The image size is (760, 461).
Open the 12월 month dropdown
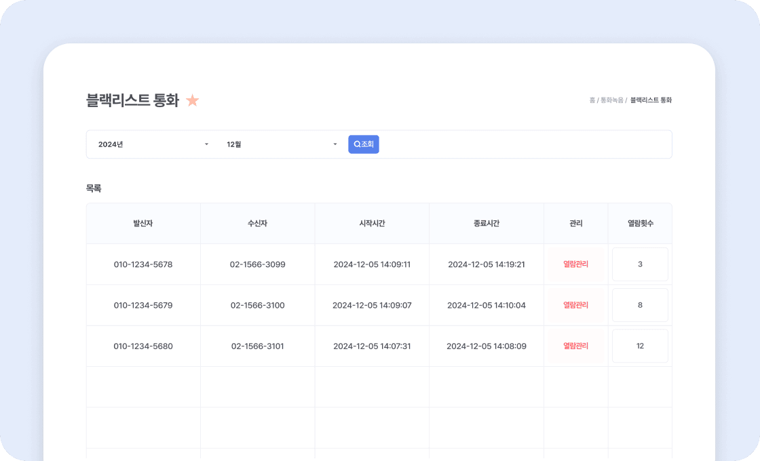click(282, 144)
